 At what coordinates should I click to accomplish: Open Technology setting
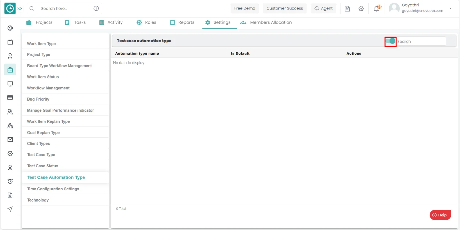[x=65, y=200]
